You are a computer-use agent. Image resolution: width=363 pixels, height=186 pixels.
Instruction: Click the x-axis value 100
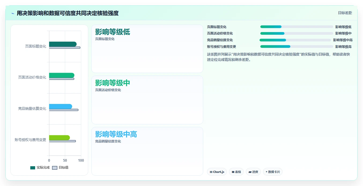coord(81,160)
